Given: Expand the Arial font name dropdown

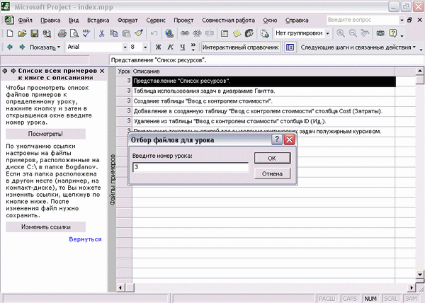Looking at the screenshot, I should (x=125, y=47).
